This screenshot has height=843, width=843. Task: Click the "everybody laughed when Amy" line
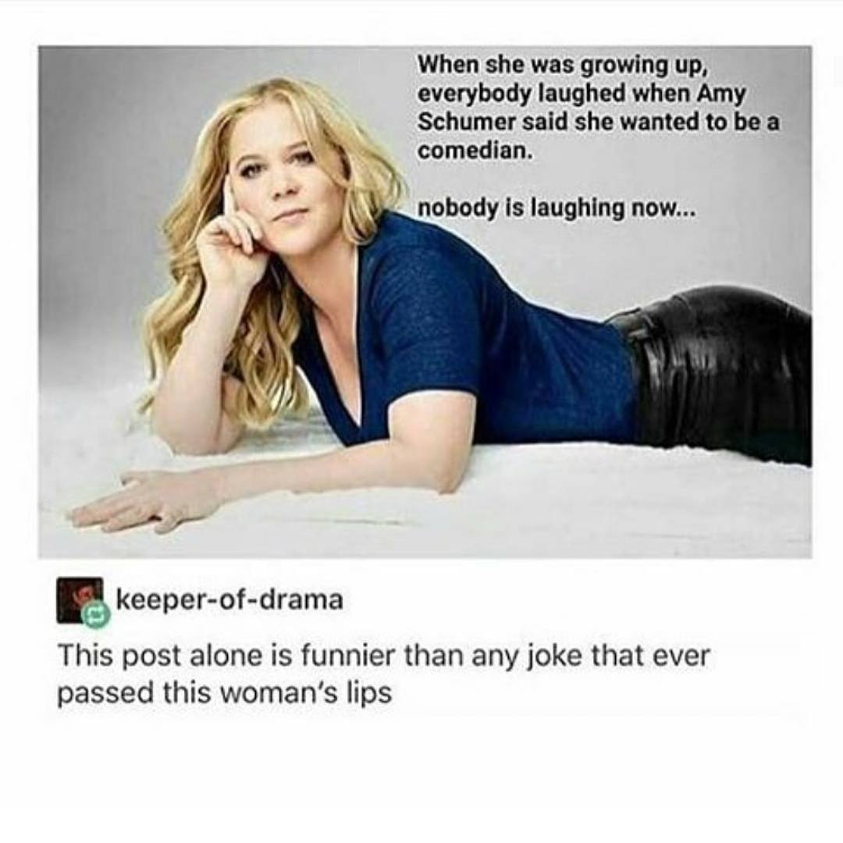point(582,94)
